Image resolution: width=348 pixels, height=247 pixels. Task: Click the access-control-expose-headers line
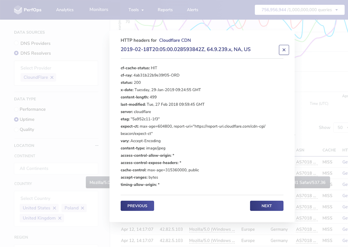pos(151,163)
